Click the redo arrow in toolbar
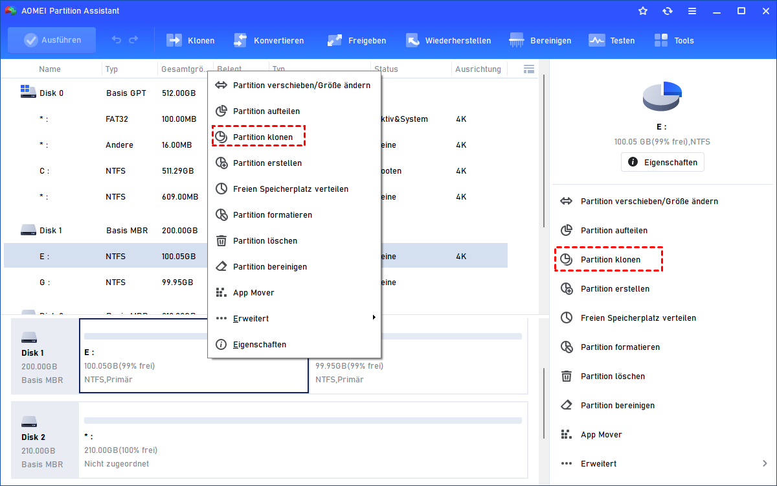The width and height of the screenshot is (777, 486). point(133,40)
